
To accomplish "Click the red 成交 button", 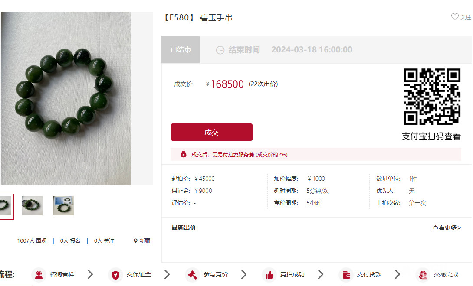I will click(211, 132).
